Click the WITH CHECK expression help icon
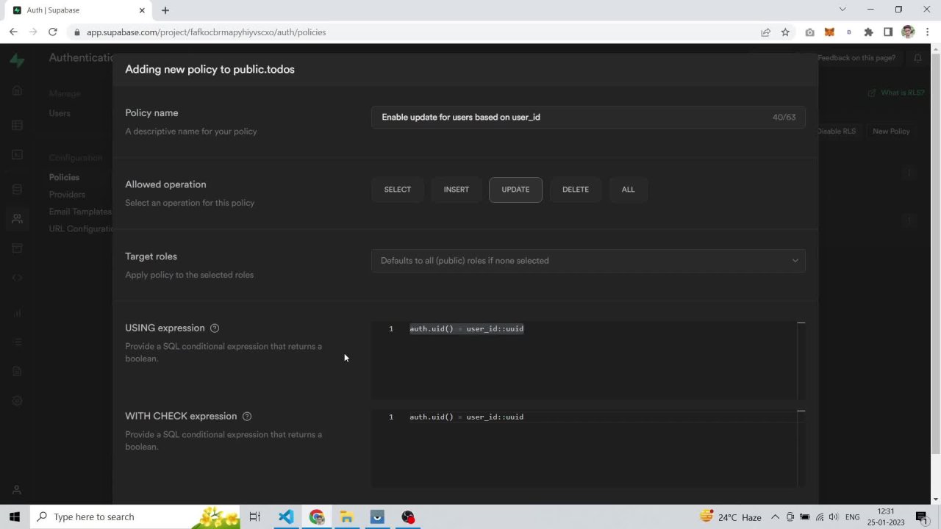941x529 pixels. [x=247, y=417]
